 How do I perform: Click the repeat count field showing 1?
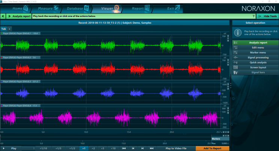pos(29,148)
